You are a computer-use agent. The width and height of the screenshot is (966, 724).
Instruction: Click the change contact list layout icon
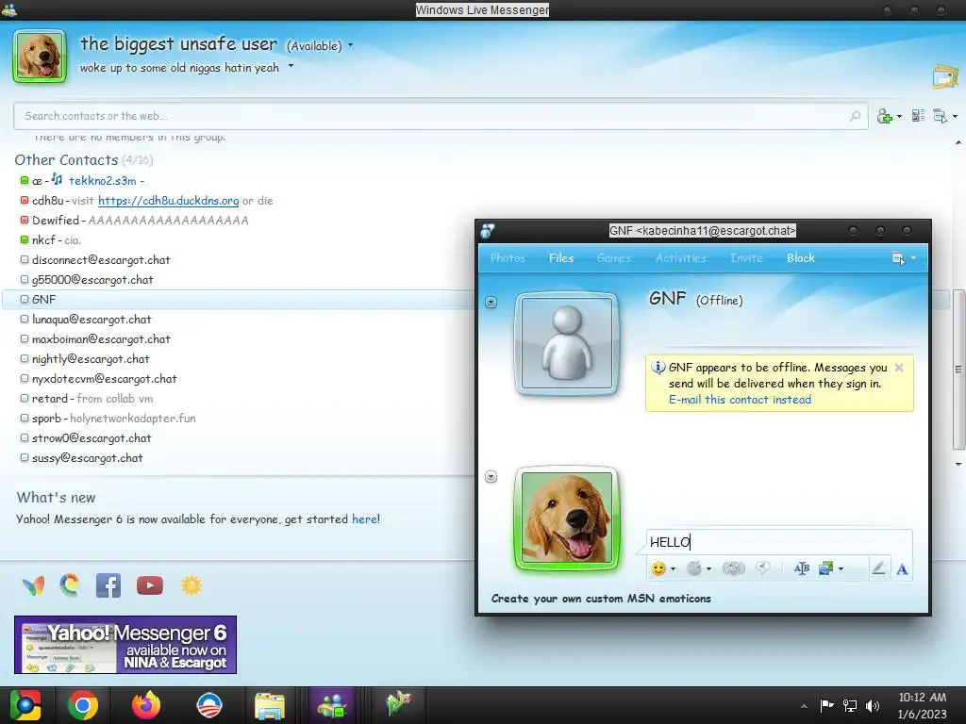pyautogui.click(x=918, y=115)
